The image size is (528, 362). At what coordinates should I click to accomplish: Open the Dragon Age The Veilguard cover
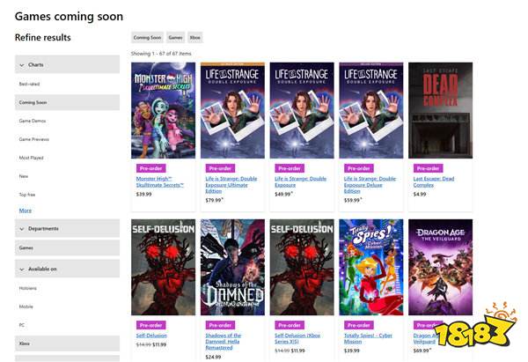441,267
